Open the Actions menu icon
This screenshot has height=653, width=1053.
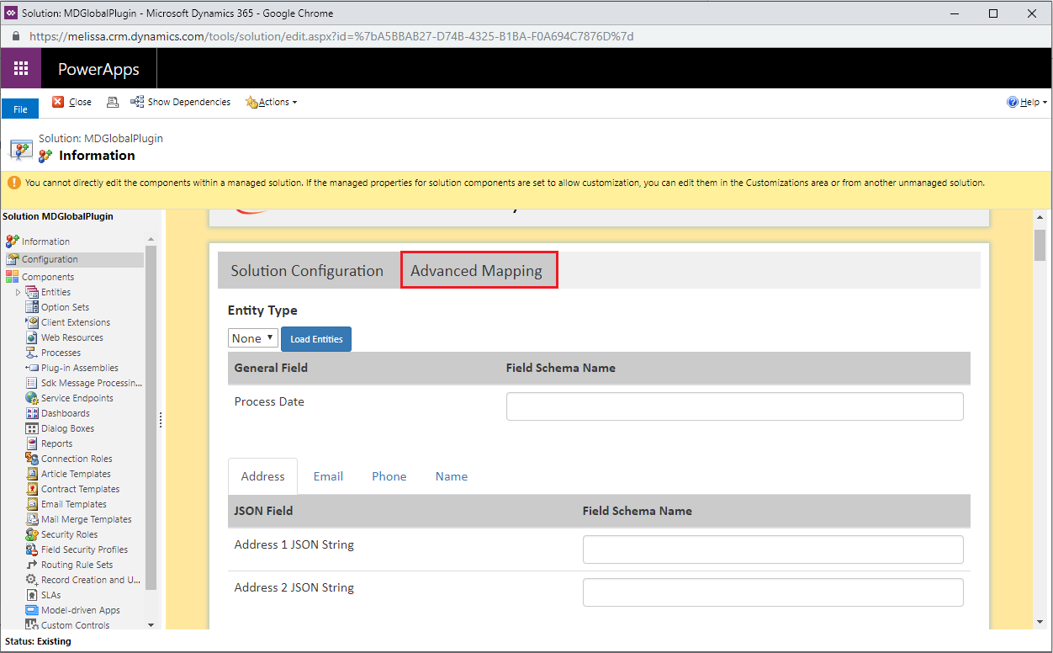251,102
